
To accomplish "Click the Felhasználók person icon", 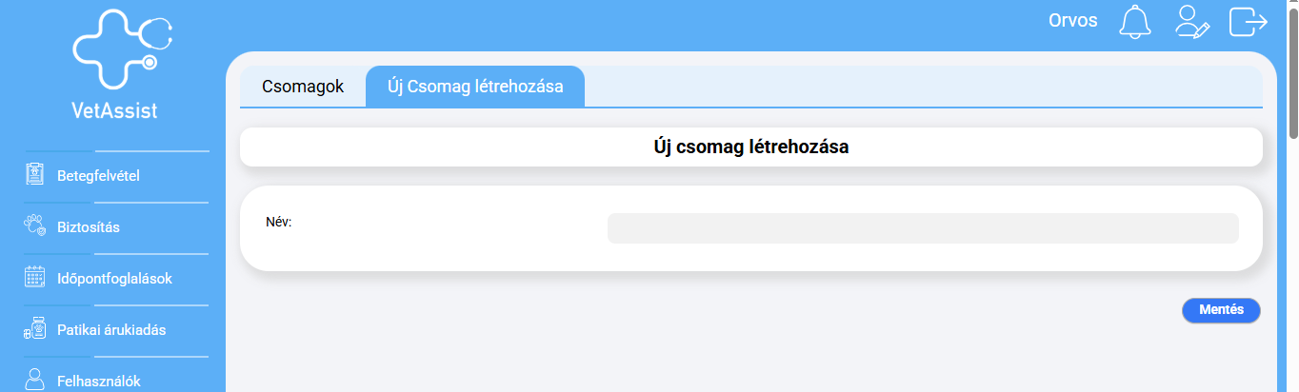I will tap(35, 380).
